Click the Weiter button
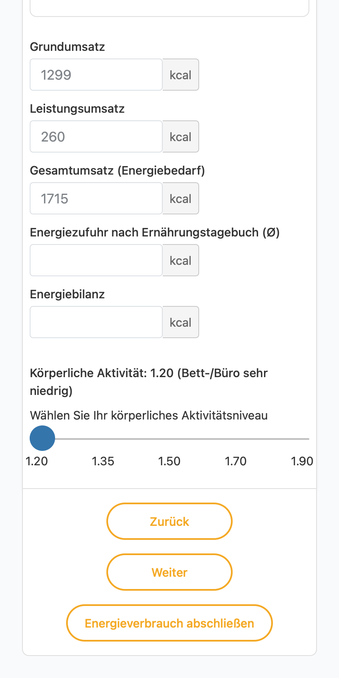Image resolution: width=339 pixels, height=678 pixels. (169, 572)
